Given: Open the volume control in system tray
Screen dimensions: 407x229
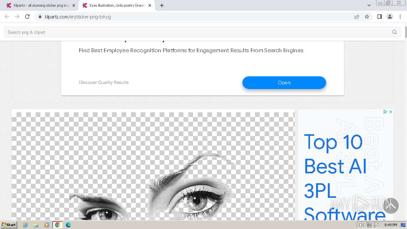Looking at the screenshot, I should (362, 225).
